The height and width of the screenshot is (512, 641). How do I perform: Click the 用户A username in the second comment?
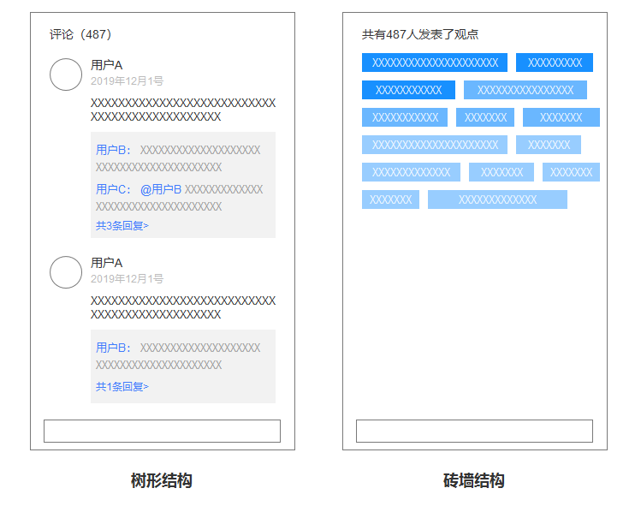107,263
